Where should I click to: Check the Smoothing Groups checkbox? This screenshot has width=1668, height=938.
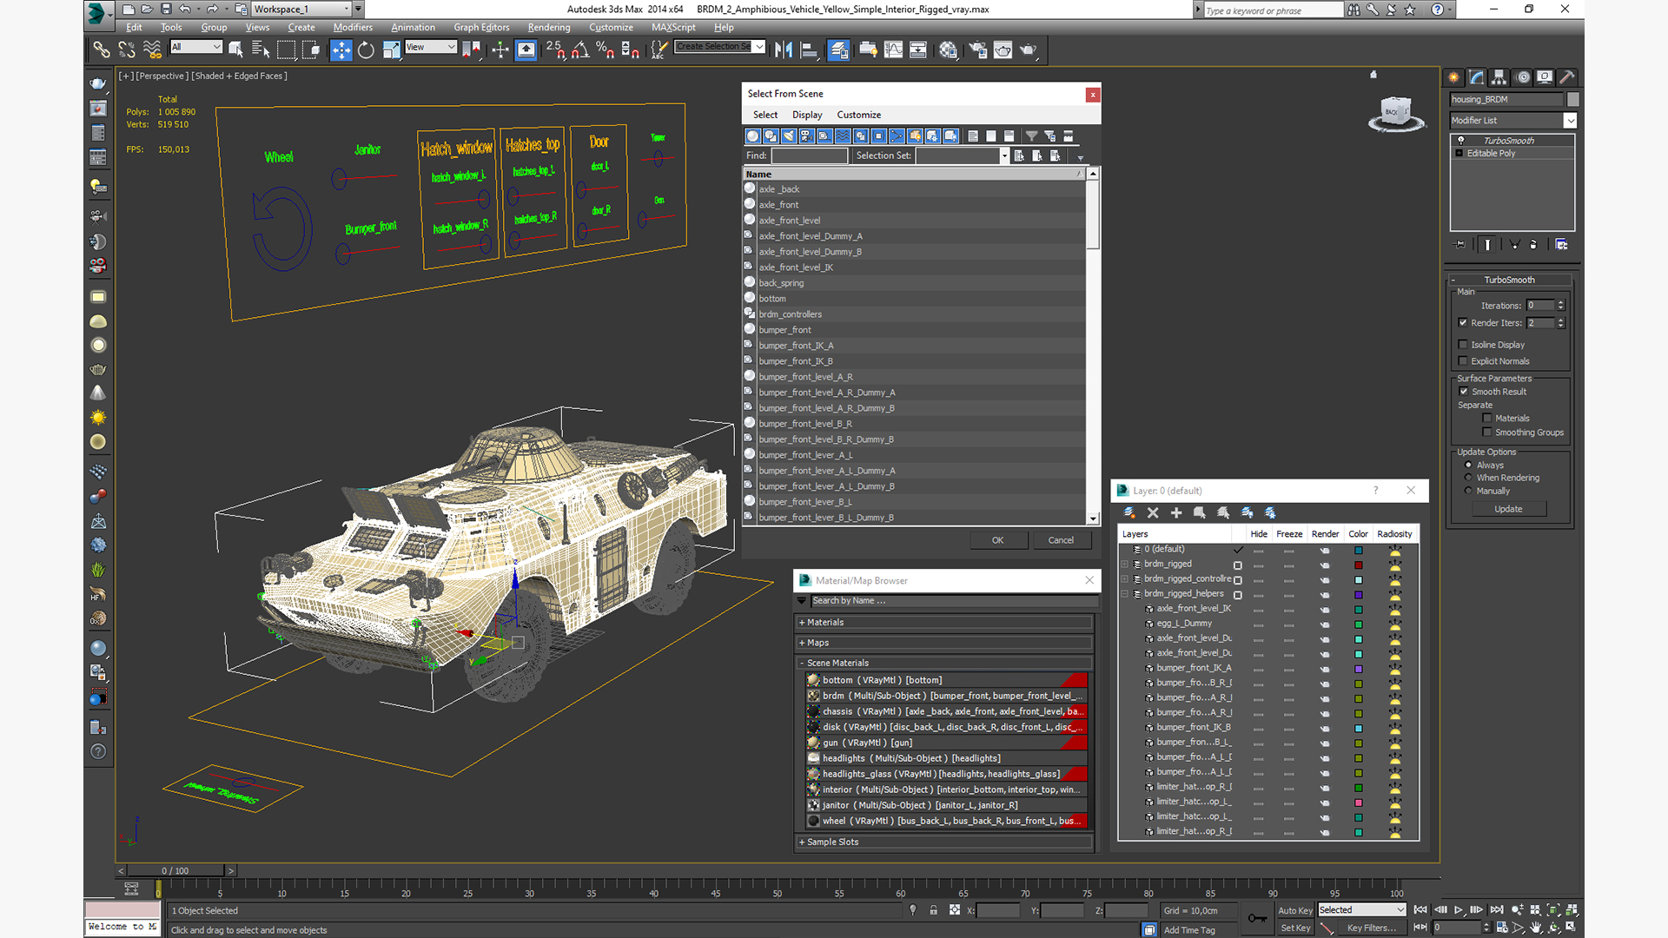point(1487,433)
